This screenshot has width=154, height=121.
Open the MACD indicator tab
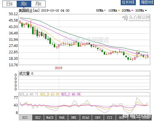tap(50, 118)
